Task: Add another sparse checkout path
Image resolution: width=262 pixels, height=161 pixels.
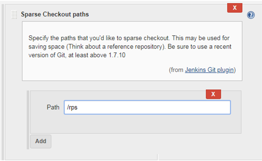Action: tap(41, 141)
